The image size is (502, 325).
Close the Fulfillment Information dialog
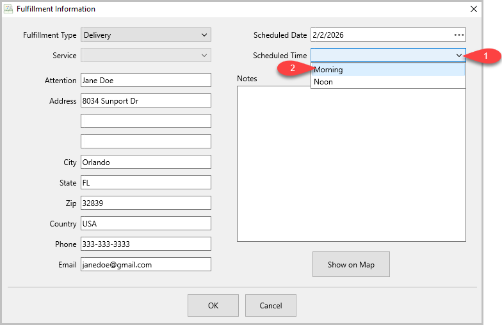click(x=474, y=9)
